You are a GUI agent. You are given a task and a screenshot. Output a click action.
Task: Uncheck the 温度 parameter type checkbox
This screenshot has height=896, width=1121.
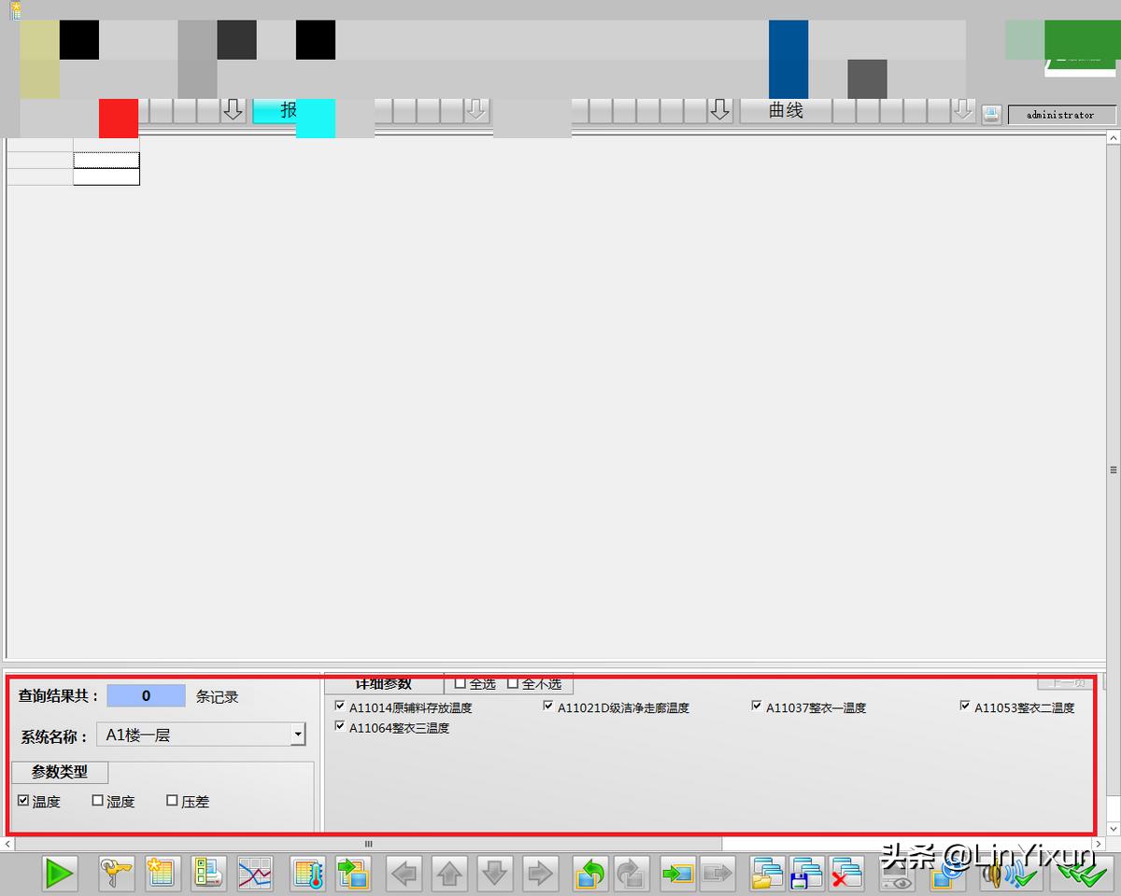(x=23, y=800)
